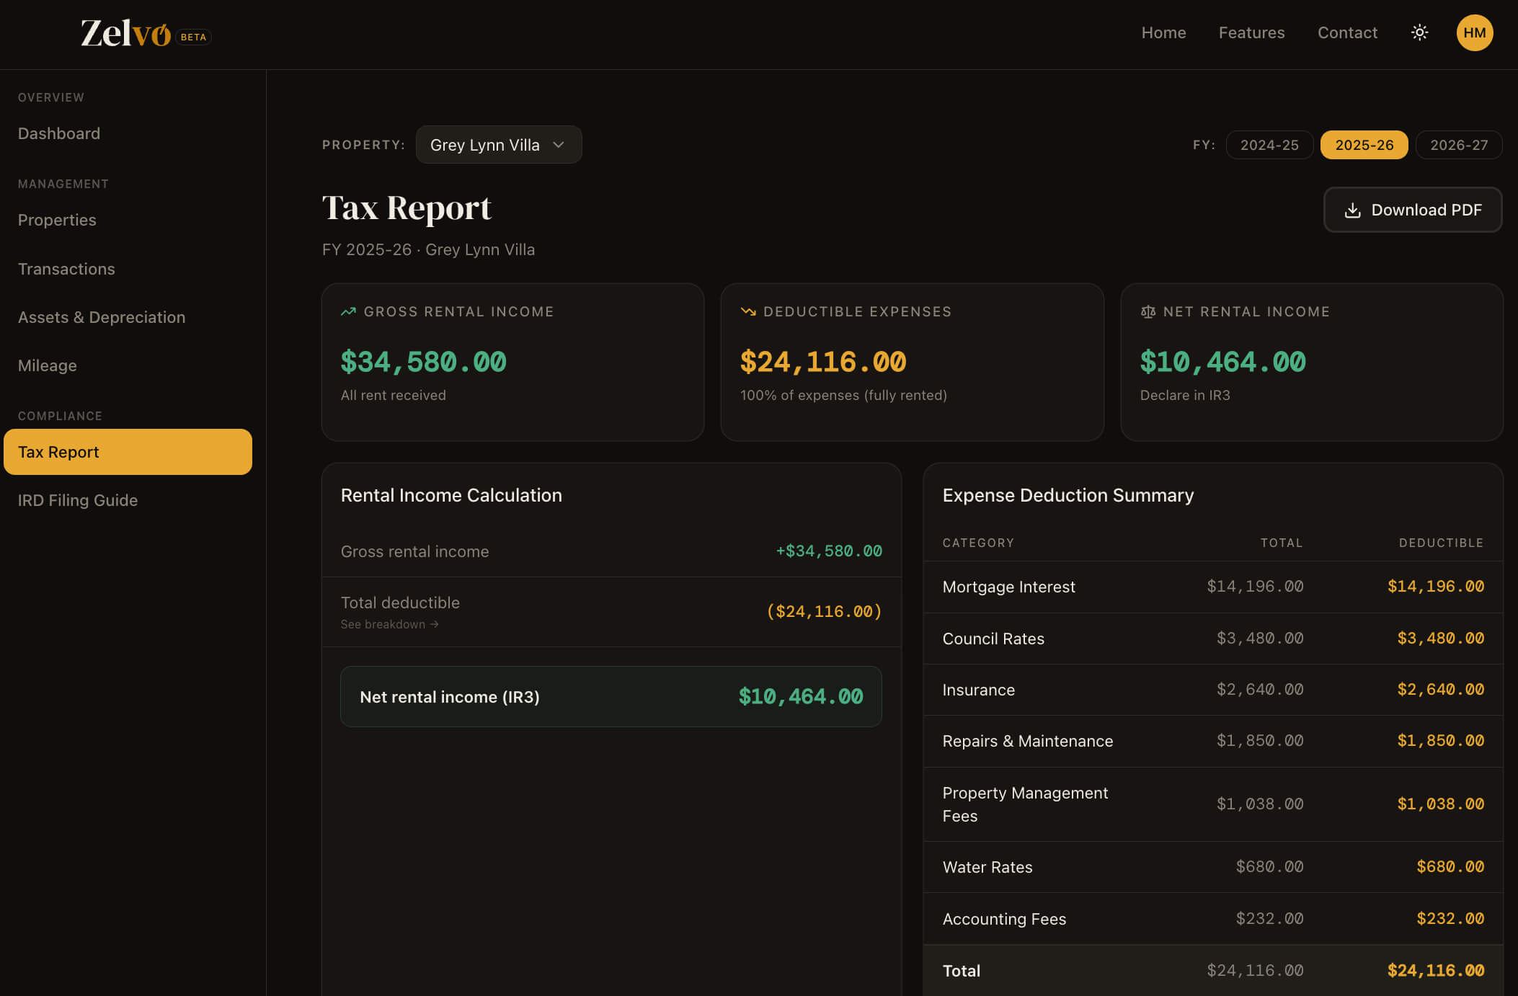Open the Grey Lynn Villa property dropdown
Image resolution: width=1518 pixels, height=996 pixels.
(x=498, y=144)
